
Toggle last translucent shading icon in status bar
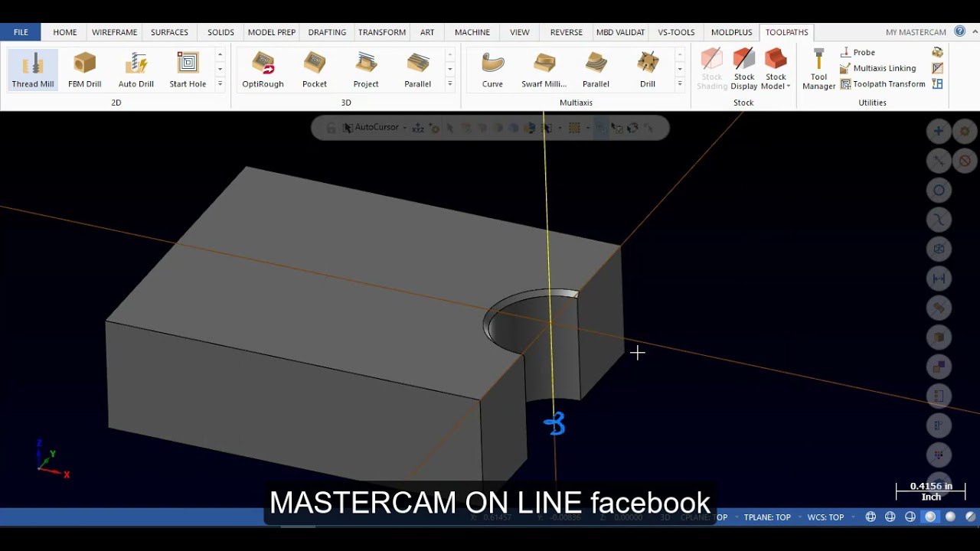(970, 517)
